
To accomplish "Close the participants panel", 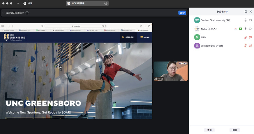I will [x=251, y=12].
